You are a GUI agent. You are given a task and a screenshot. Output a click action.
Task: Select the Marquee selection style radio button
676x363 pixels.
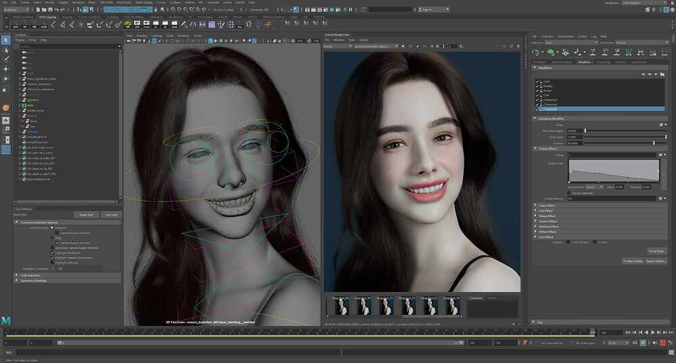coord(52,228)
